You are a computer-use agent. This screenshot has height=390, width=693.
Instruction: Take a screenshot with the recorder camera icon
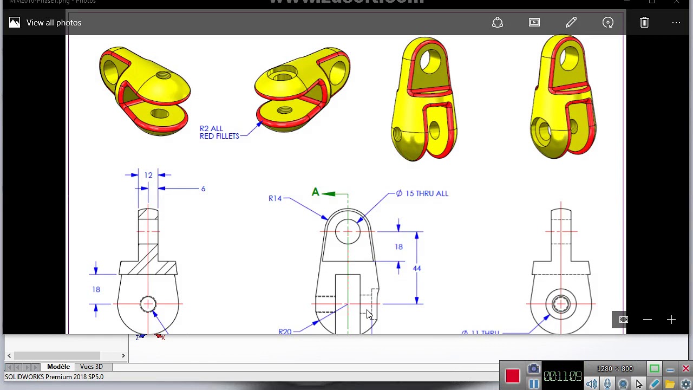pos(533,369)
